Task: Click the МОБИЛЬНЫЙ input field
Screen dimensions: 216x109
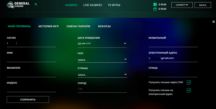Action: point(173,44)
